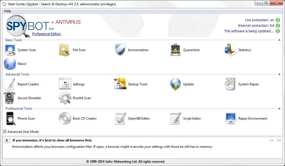
Task: Click the Internet protection green check icon
Action: pyautogui.click(x=278, y=25)
